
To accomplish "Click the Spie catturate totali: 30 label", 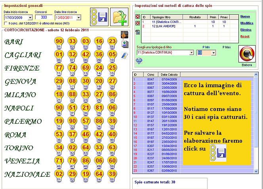I will [154, 182].
